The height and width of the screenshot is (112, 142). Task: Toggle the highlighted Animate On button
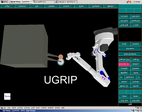[124, 64]
